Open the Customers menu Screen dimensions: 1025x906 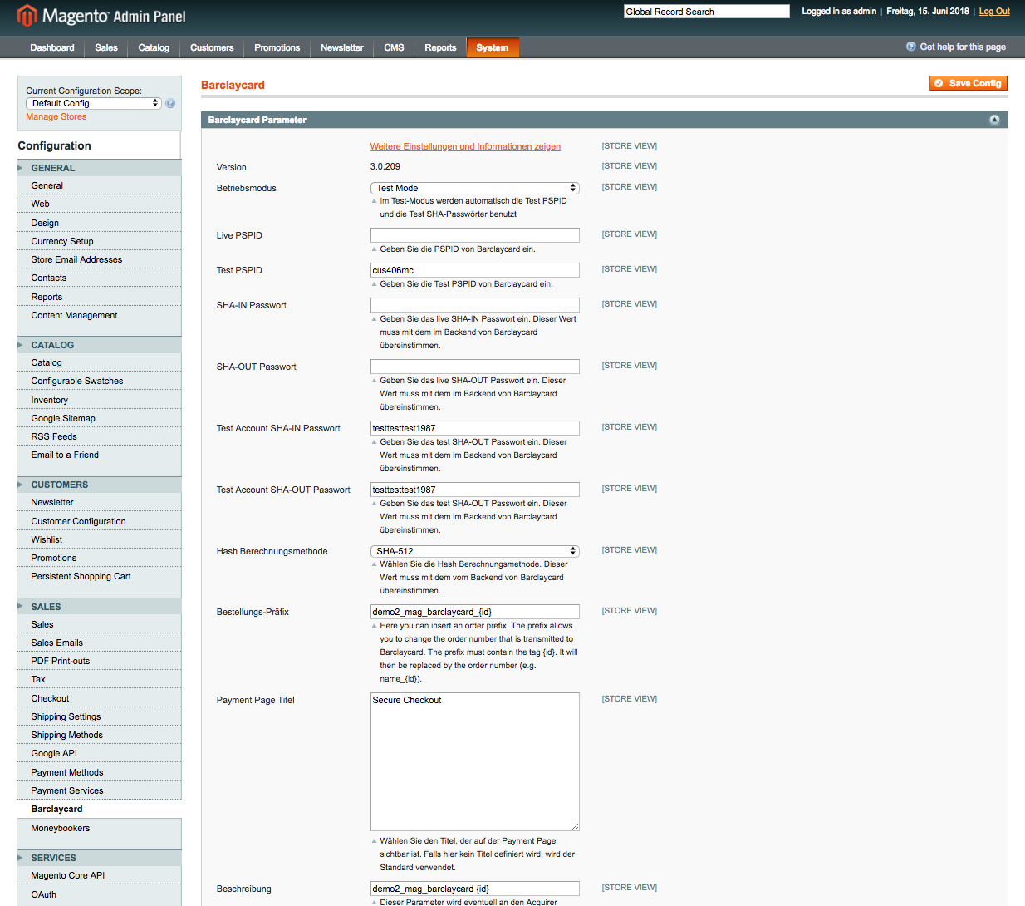(x=212, y=47)
